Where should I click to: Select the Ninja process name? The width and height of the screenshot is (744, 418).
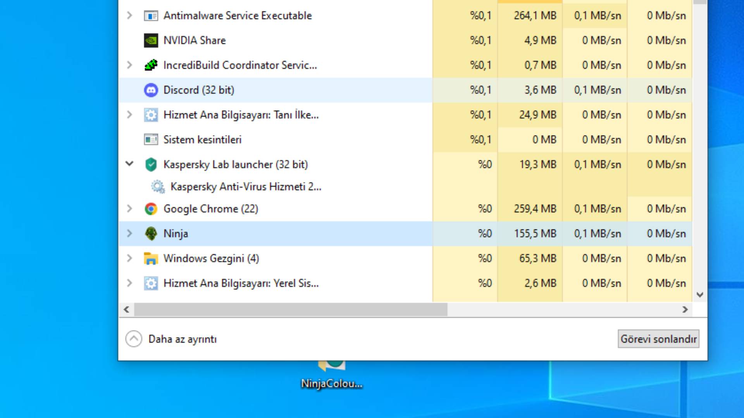[x=176, y=234]
